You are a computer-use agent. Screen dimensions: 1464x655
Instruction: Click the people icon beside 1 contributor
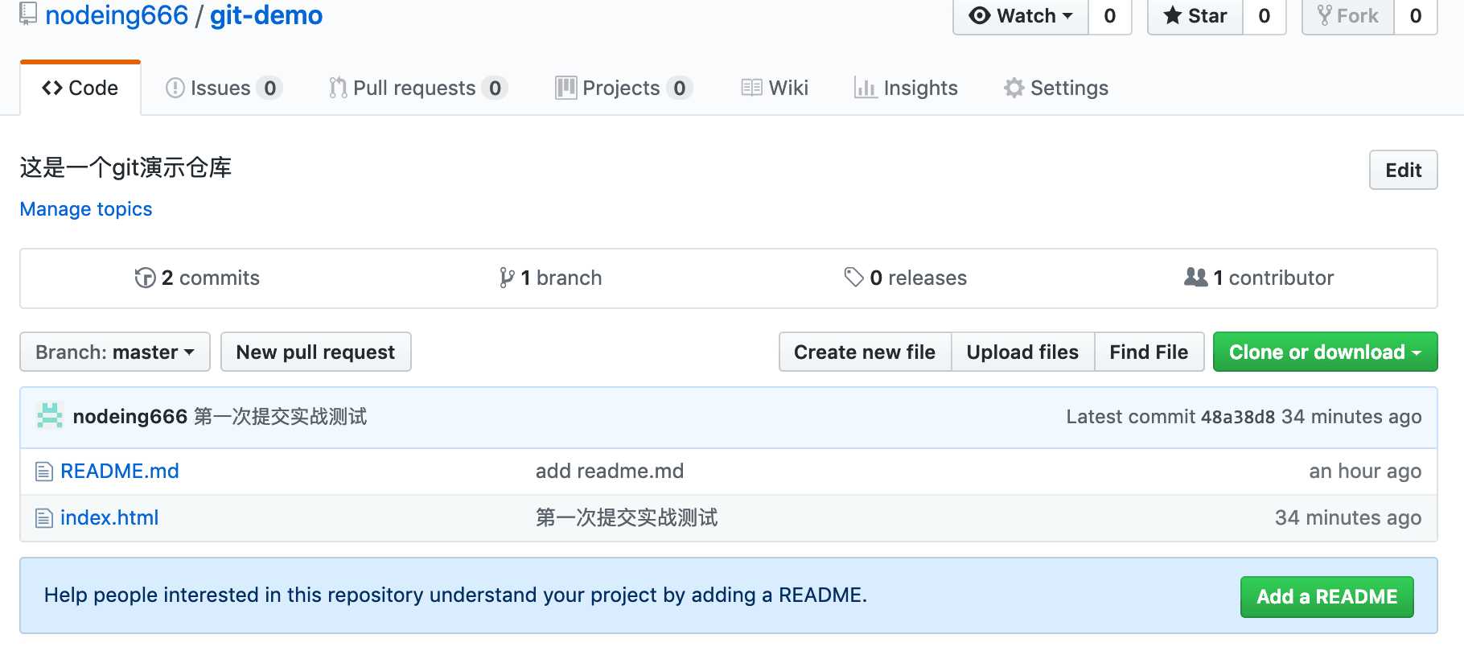pyautogui.click(x=1196, y=278)
